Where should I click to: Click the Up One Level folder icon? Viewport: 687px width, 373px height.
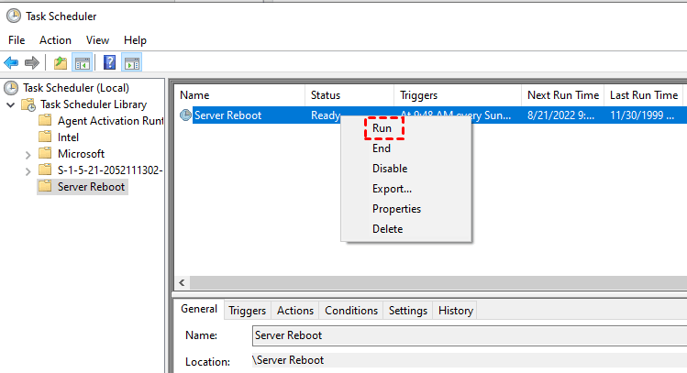(x=61, y=62)
